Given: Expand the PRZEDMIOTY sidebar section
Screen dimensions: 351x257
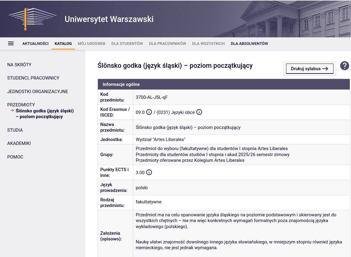Looking at the screenshot, I should pos(21,105).
